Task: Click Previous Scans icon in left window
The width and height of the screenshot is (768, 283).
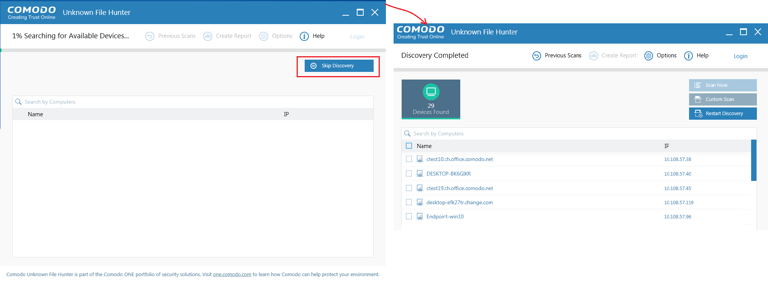Action: pyautogui.click(x=150, y=36)
